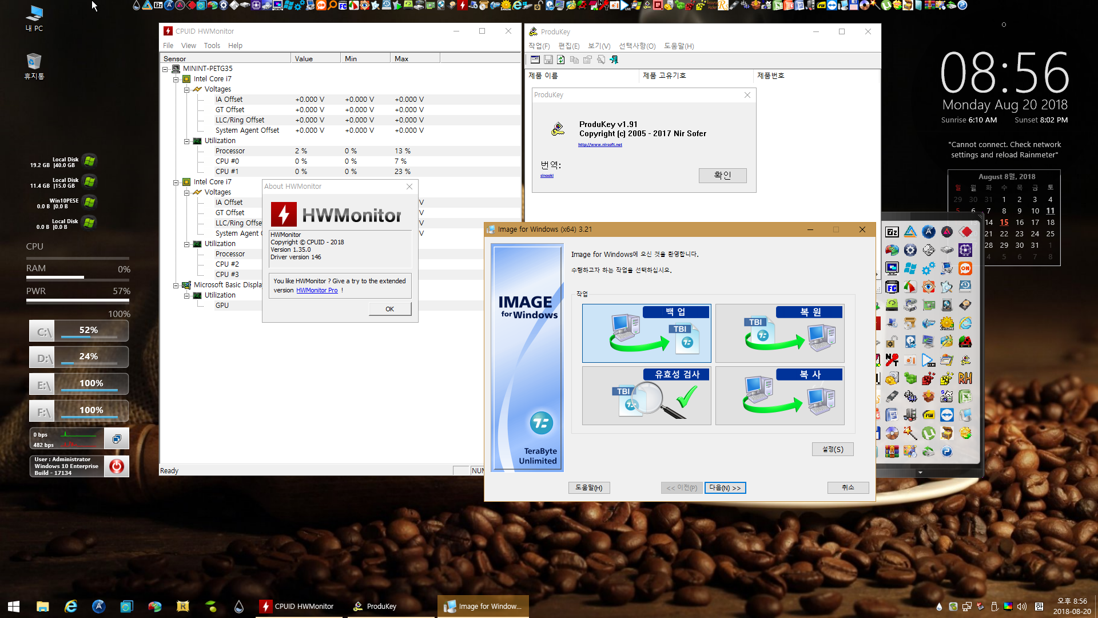Open Word from the icon dock

pos(892,415)
